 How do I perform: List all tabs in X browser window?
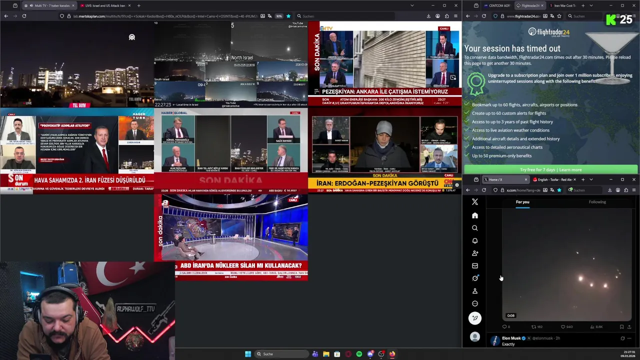(591, 179)
